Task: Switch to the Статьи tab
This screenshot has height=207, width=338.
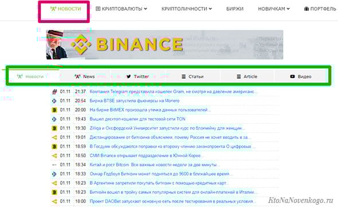Action: (192, 76)
